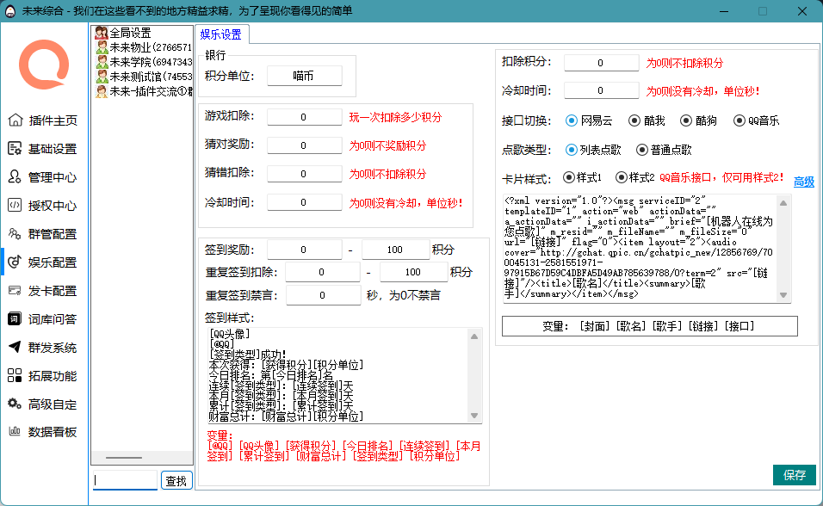
Task: Open the 数据看板 chart icon
Action: (x=15, y=432)
